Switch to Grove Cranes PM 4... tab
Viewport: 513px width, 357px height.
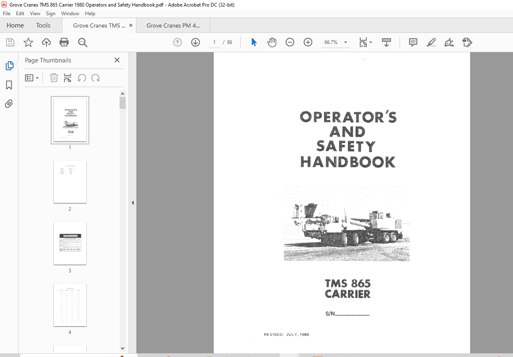pyautogui.click(x=173, y=25)
